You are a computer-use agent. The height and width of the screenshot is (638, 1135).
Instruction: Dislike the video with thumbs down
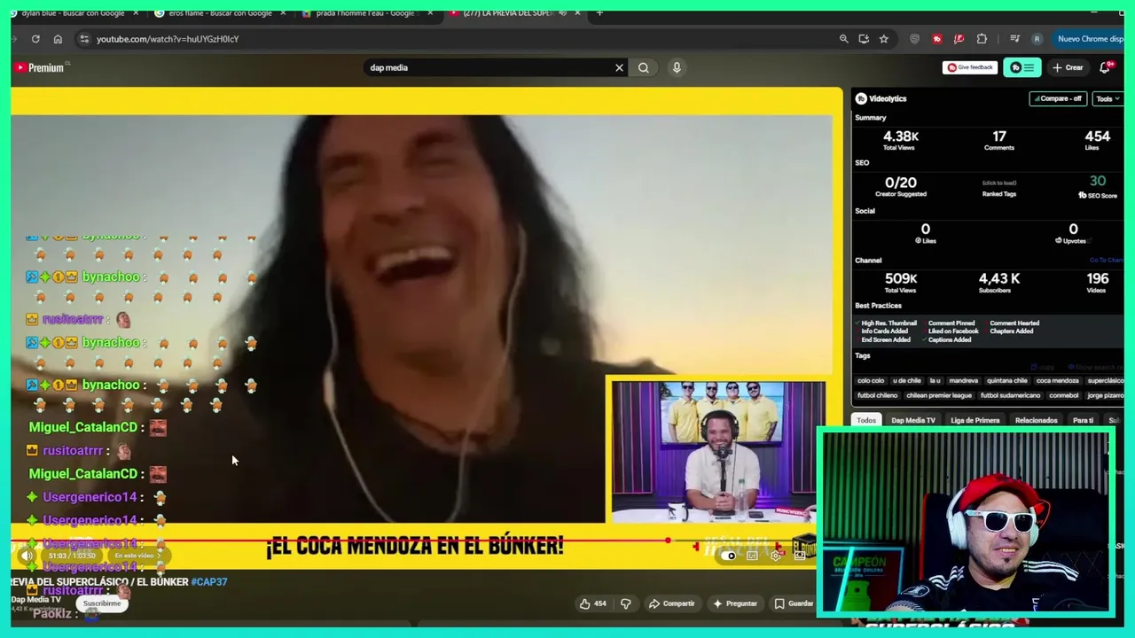[626, 603]
